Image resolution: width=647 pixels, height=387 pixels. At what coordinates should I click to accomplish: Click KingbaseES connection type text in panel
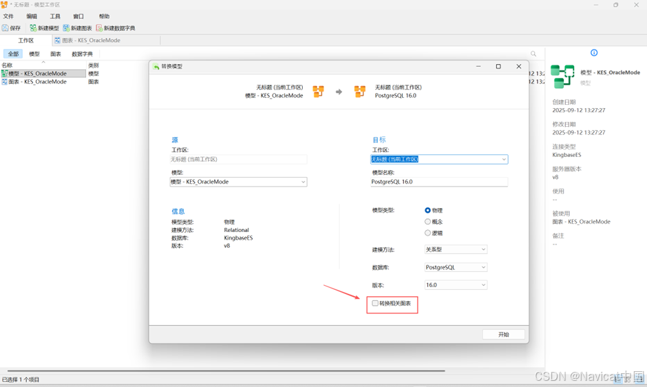tap(566, 155)
